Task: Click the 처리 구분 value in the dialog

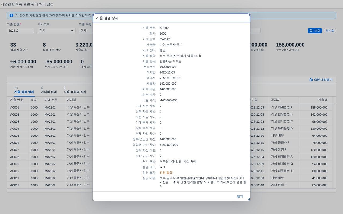Action: 178,162
